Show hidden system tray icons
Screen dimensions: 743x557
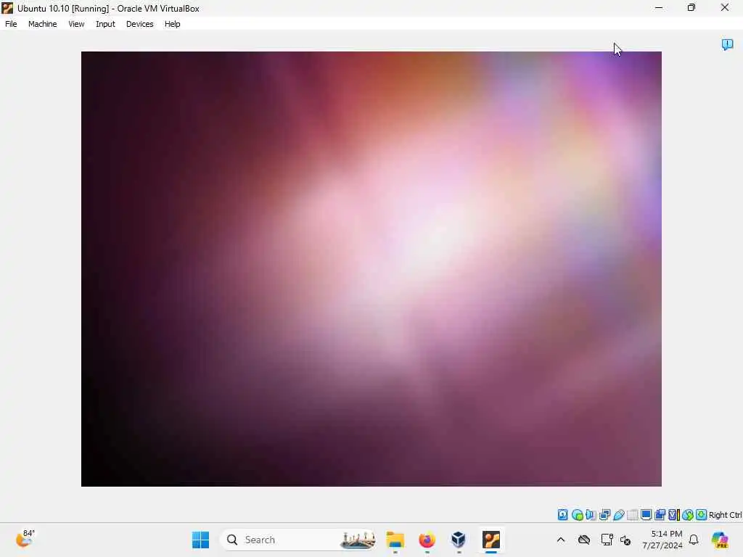(x=561, y=540)
